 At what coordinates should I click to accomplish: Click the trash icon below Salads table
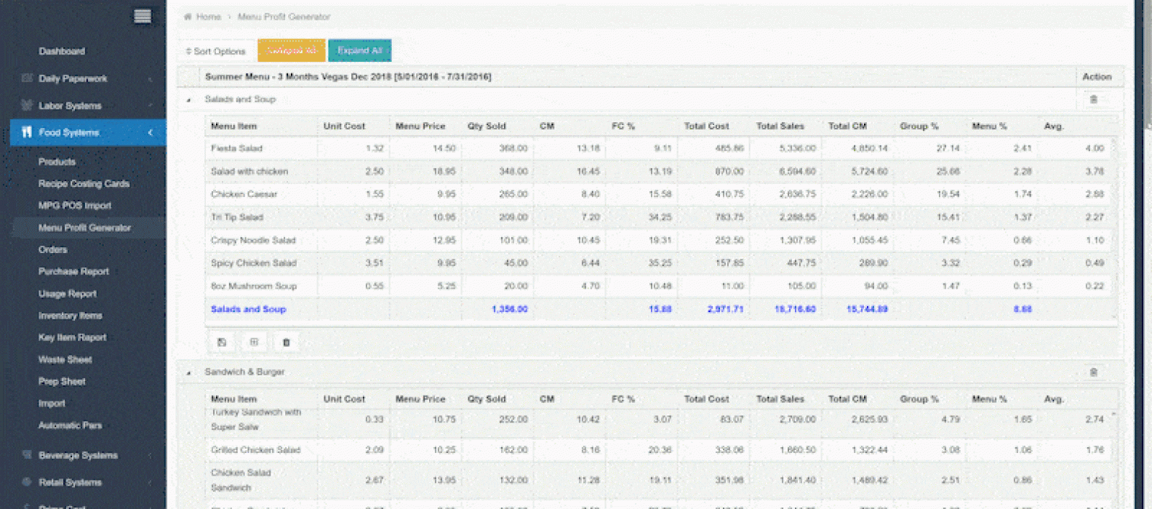pyautogui.click(x=286, y=342)
